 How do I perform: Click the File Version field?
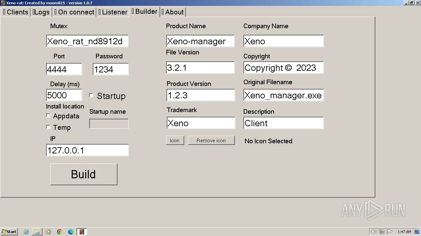200,68
